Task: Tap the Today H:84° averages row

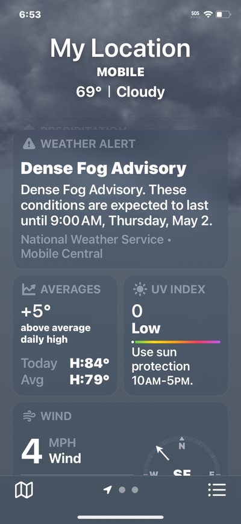Action: (x=65, y=363)
